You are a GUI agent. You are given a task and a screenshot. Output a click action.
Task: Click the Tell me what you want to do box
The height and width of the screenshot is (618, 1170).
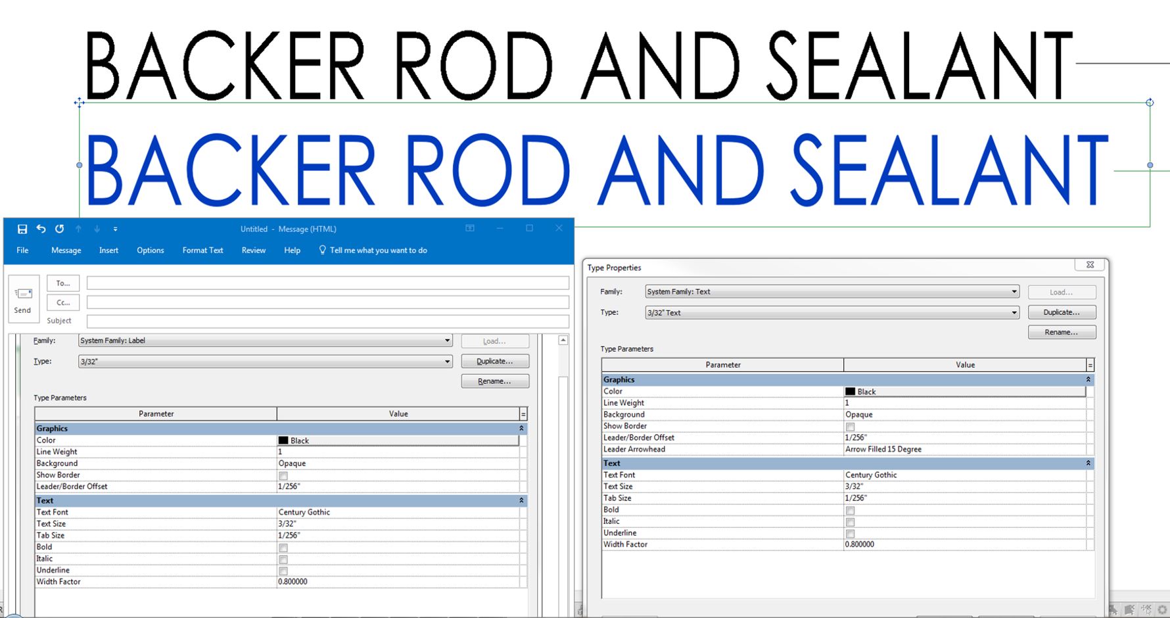click(x=373, y=250)
